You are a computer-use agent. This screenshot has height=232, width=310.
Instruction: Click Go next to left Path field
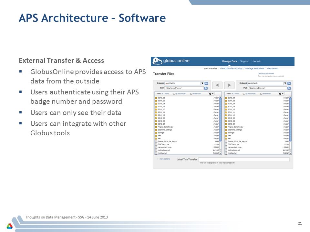[x=206, y=88]
